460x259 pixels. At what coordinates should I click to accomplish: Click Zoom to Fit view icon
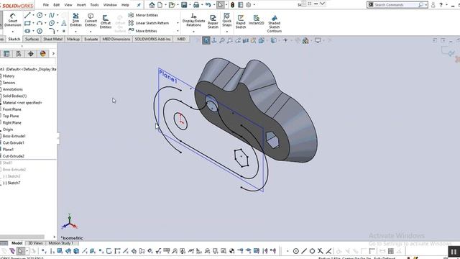pos(222,40)
